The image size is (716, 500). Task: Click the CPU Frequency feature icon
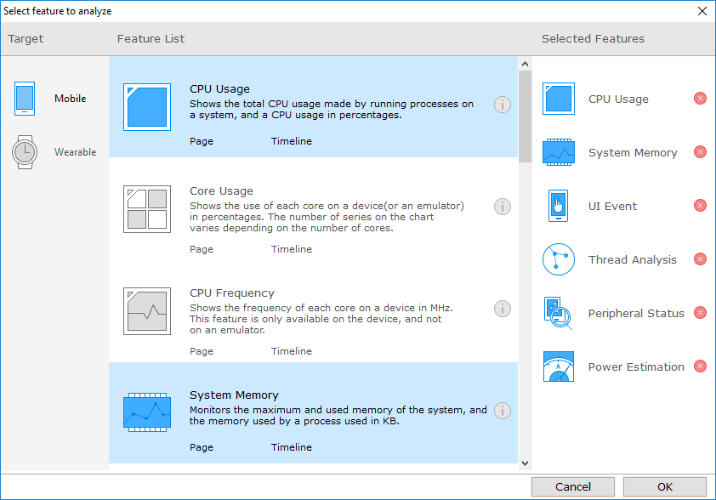click(146, 311)
